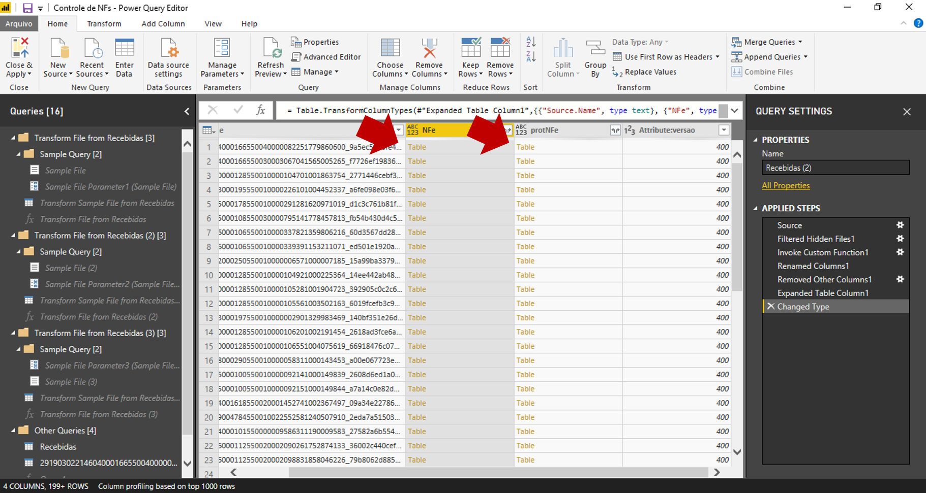Open the Split Column tool
Image resolution: width=926 pixels, height=493 pixels.
point(563,57)
